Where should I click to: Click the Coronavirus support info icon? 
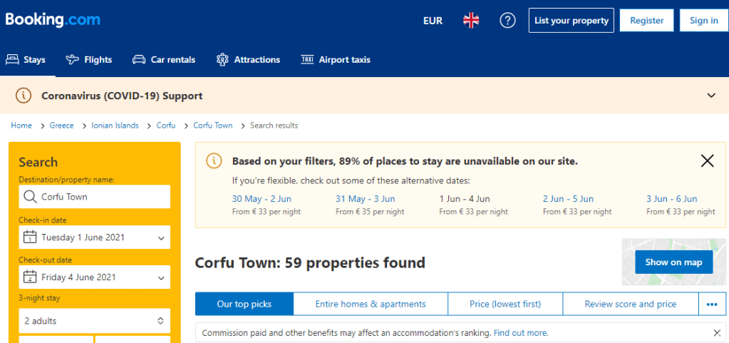coord(24,96)
